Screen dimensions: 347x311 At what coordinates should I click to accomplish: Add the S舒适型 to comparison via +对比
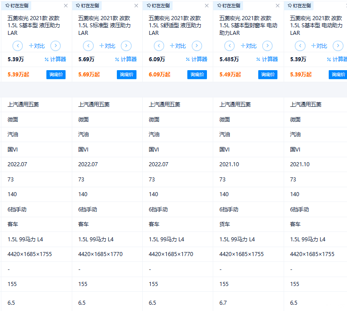(x=178, y=46)
